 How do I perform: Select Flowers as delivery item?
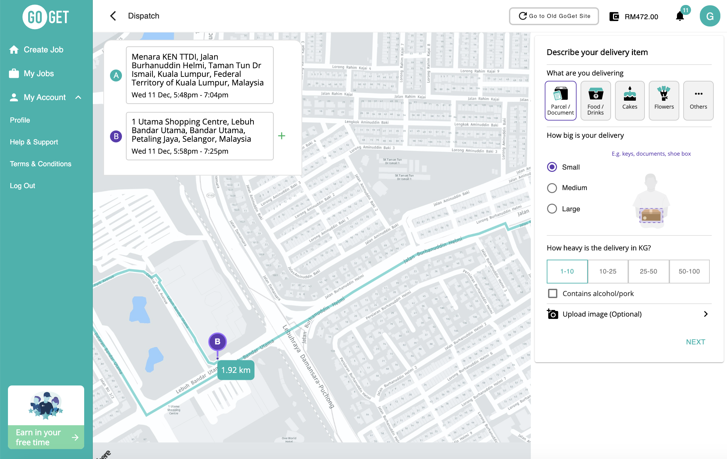pos(664,100)
